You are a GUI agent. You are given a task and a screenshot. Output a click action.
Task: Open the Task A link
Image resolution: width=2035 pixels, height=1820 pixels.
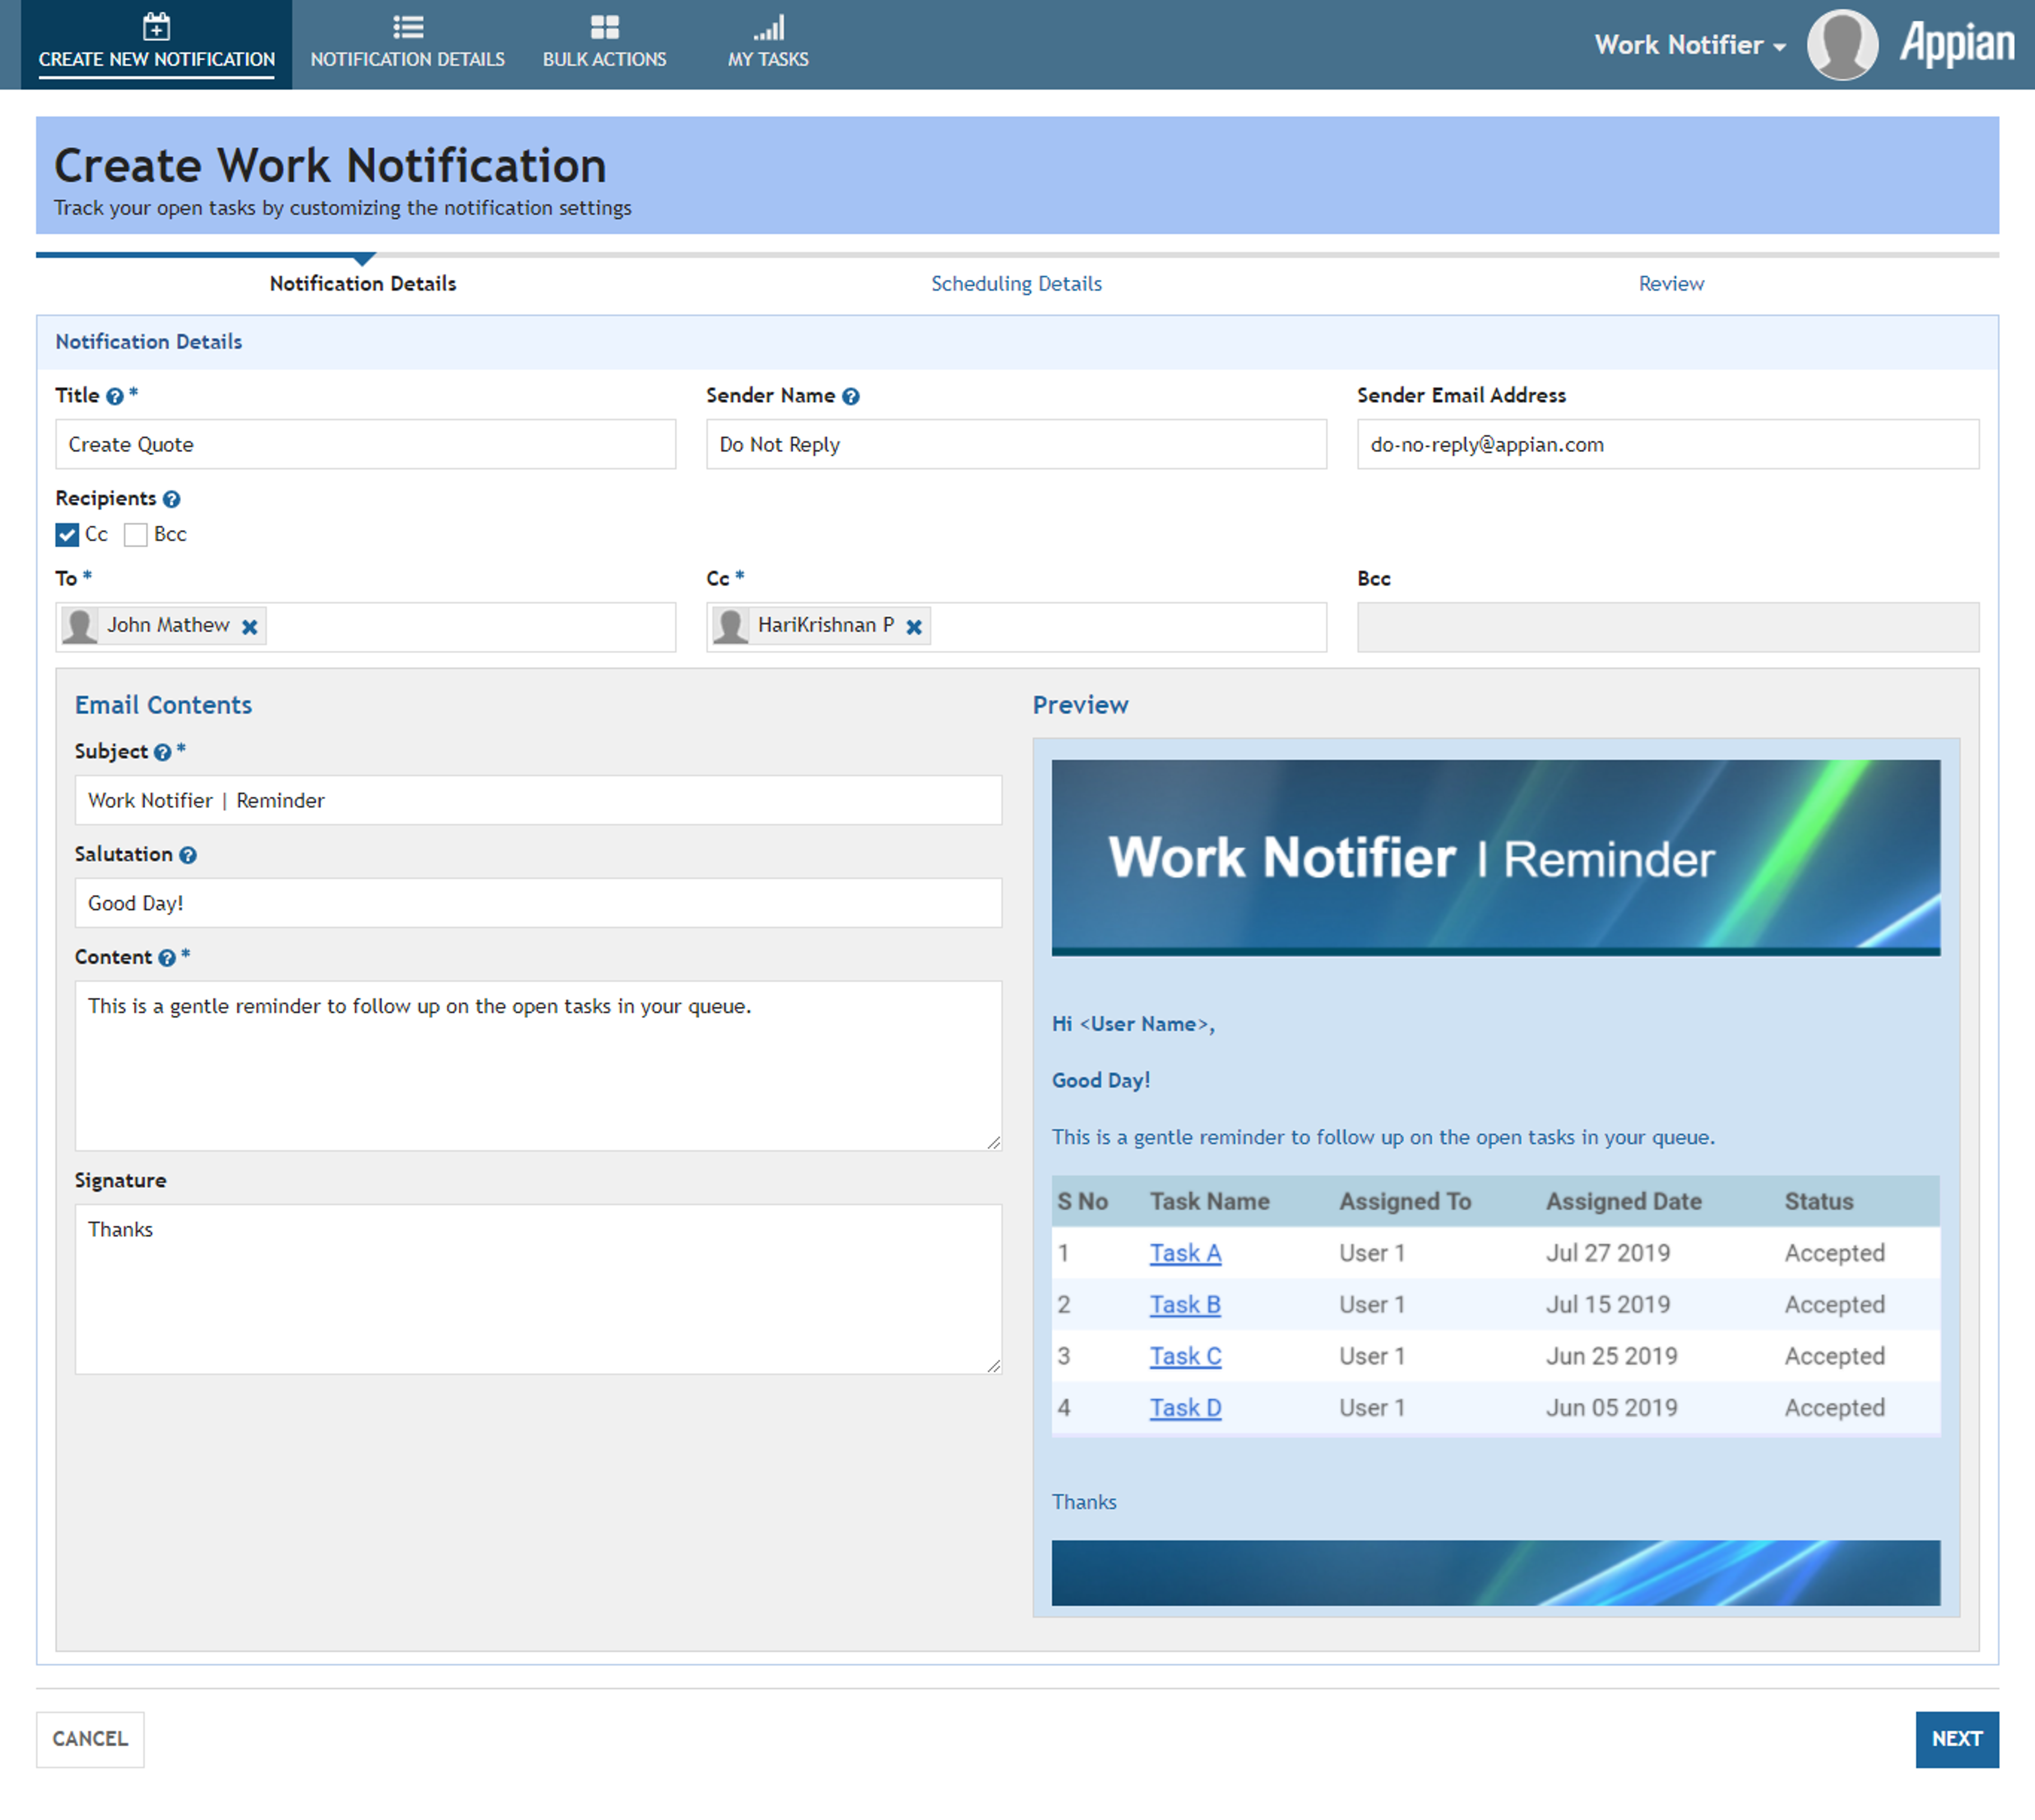(x=1185, y=1253)
